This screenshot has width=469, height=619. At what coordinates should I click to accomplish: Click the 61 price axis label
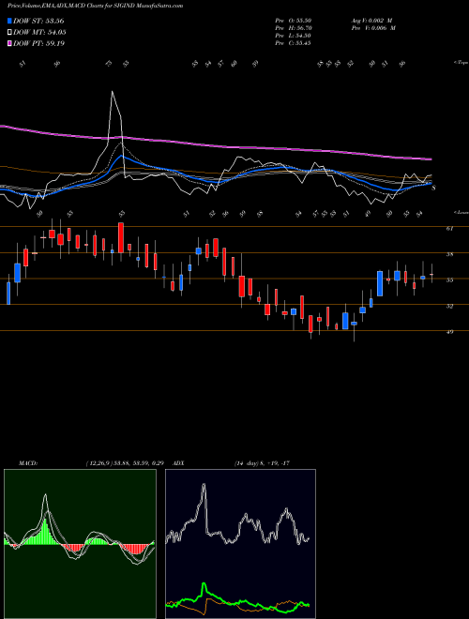pyautogui.click(x=450, y=228)
